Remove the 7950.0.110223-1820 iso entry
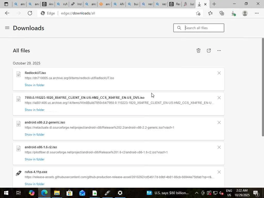The height and width of the screenshot is (198, 264). click(219, 98)
